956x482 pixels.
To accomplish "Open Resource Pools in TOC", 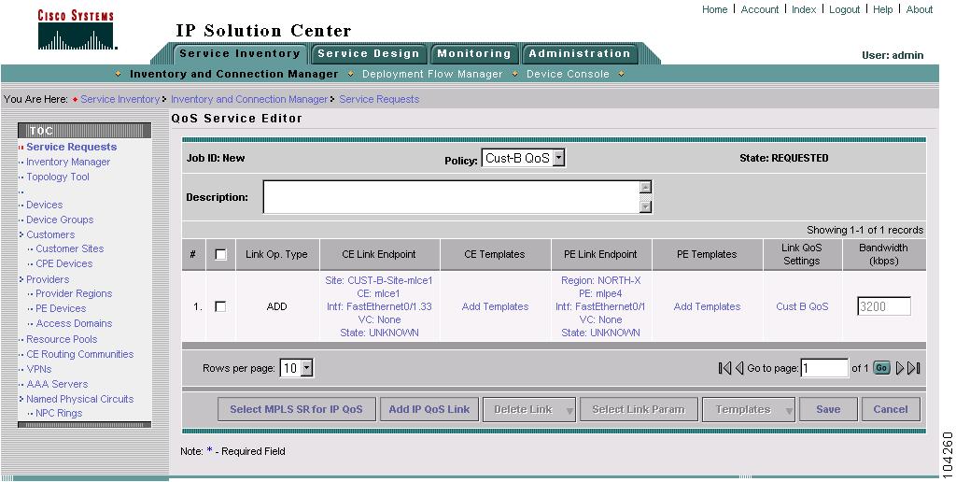I will click(62, 339).
